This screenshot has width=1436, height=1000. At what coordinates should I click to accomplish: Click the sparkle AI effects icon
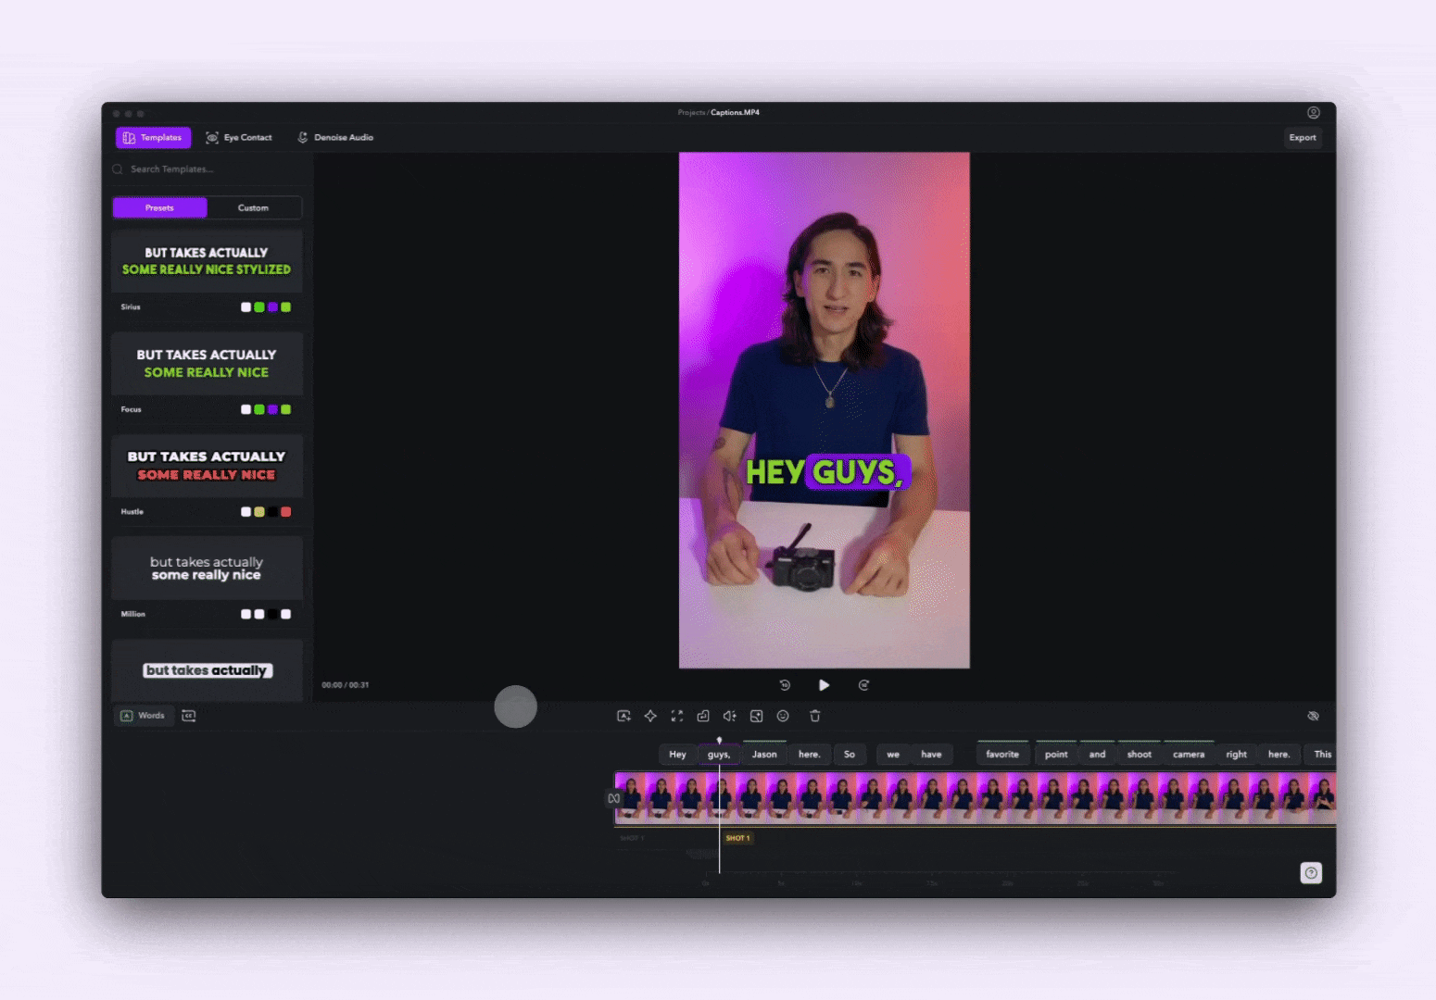pos(650,716)
